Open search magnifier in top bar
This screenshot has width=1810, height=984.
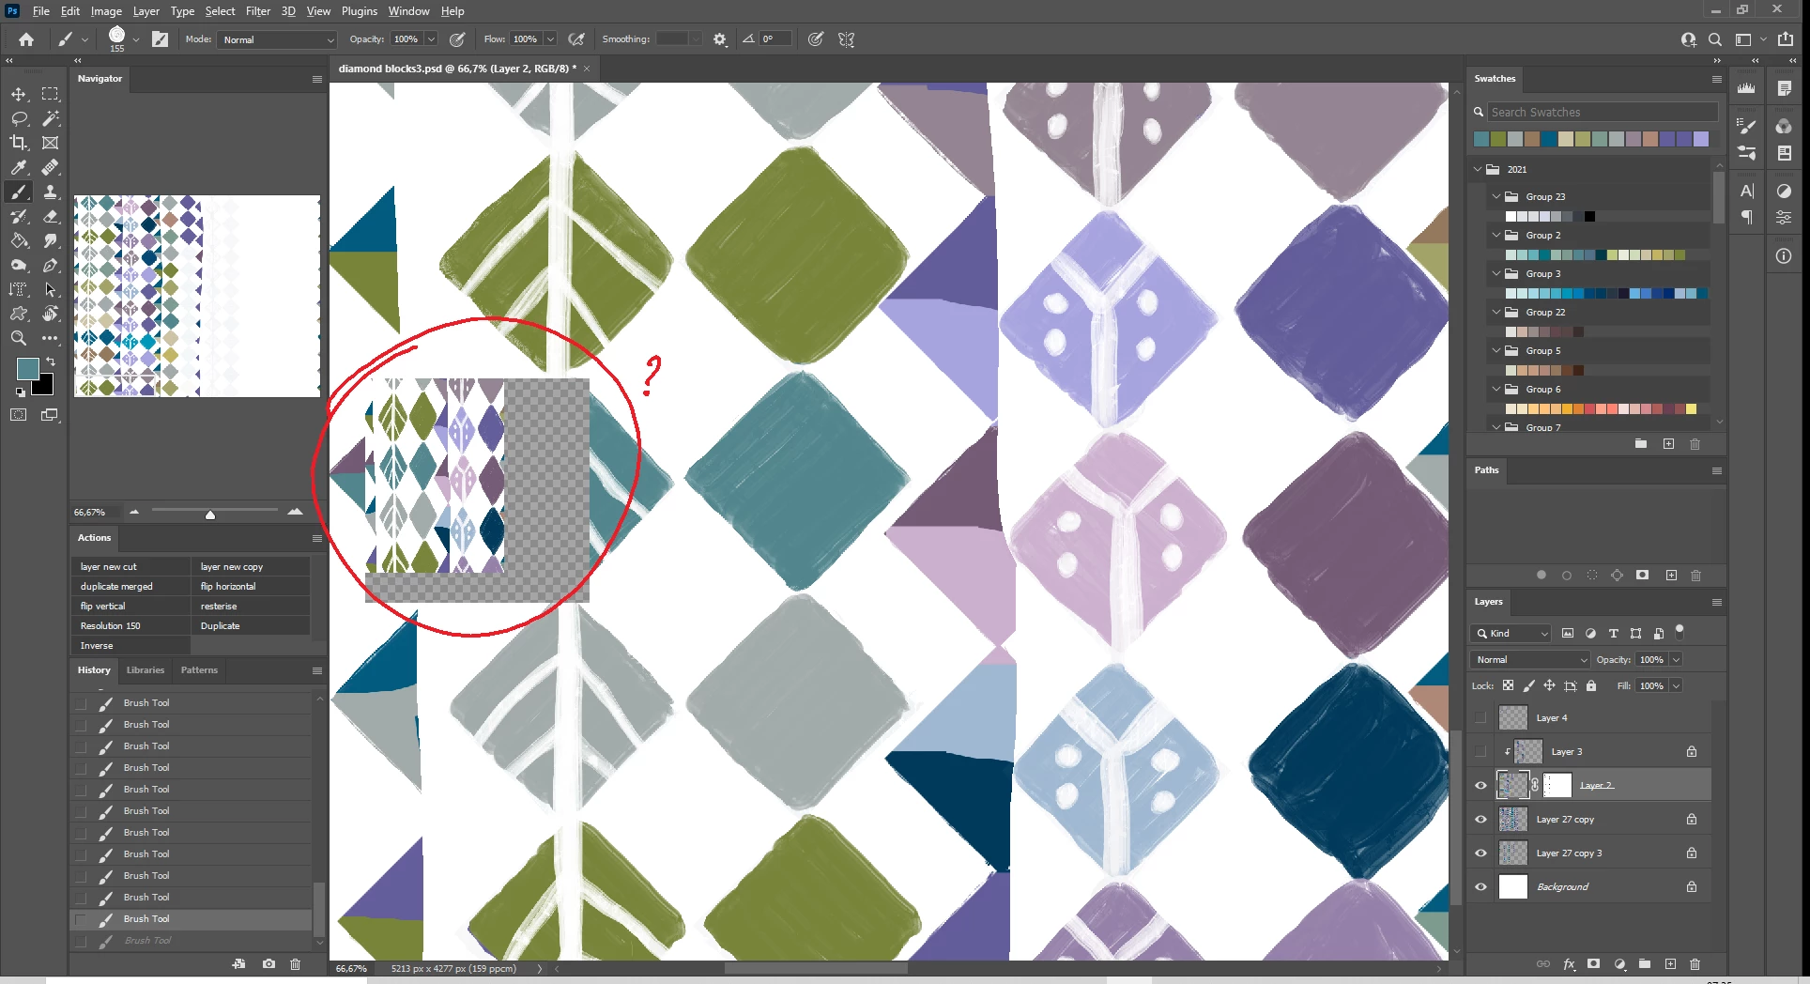pyautogui.click(x=1715, y=39)
